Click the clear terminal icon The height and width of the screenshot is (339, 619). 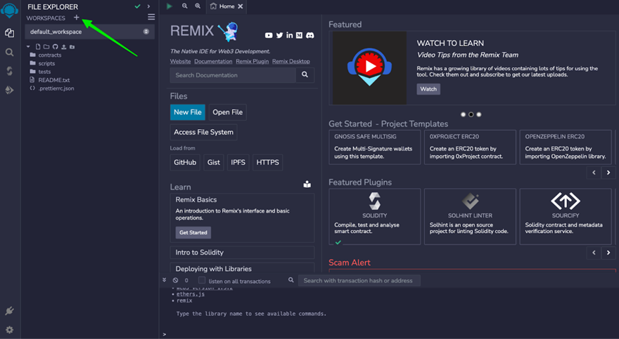175,280
